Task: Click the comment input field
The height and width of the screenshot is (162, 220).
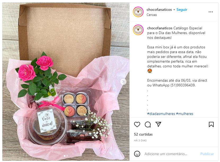Action: point(171,154)
